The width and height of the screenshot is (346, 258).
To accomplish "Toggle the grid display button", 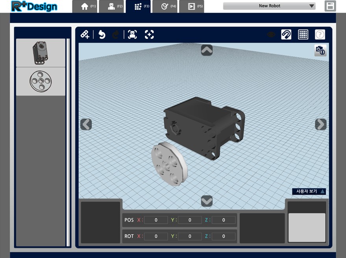I will pyautogui.click(x=303, y=34).
